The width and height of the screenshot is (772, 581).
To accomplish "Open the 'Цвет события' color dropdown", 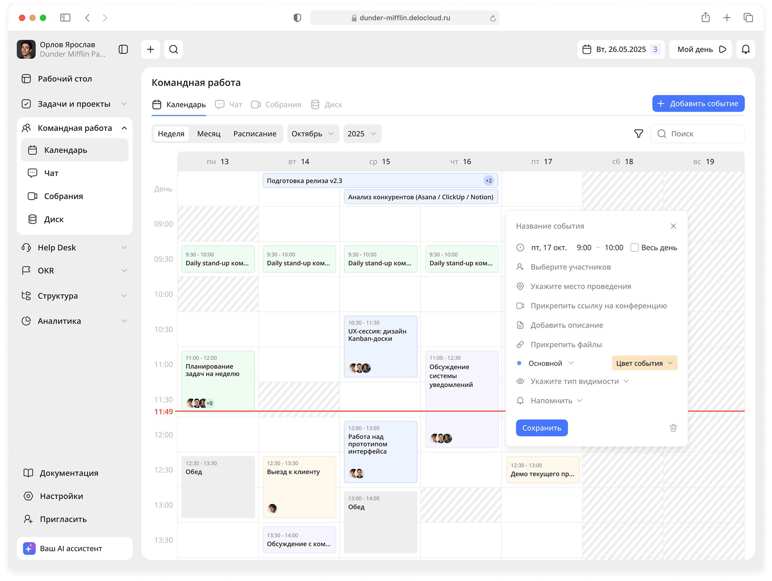I will coord(644,363).
